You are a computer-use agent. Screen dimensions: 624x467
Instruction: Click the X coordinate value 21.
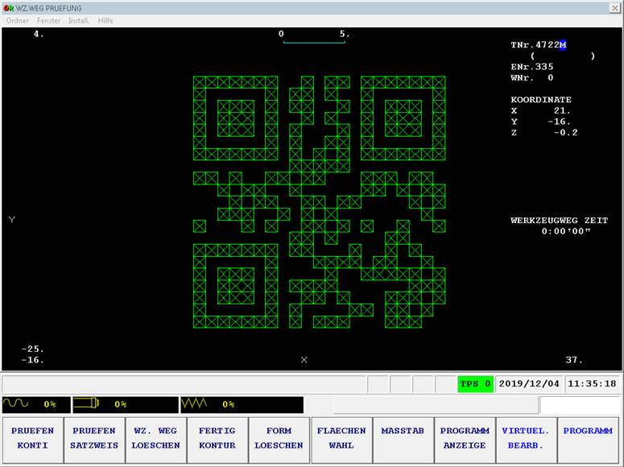pos(562,110)
